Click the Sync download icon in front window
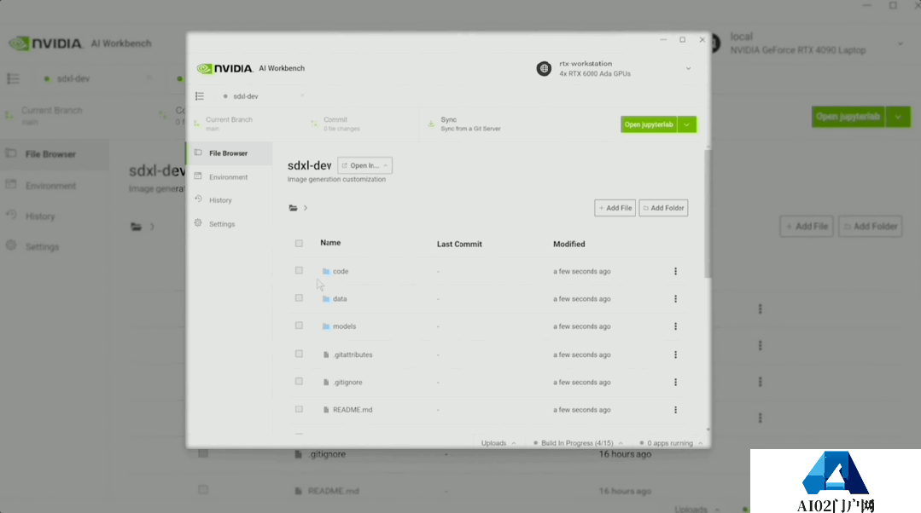The image size is (921, 513). pos(431,124)
